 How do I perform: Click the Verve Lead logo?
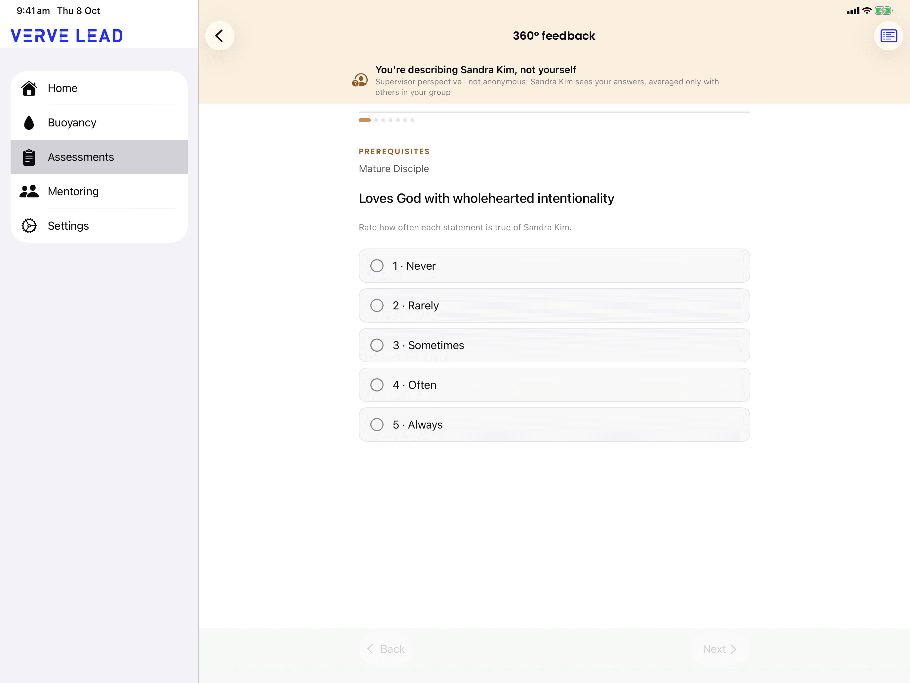[67, 36]
